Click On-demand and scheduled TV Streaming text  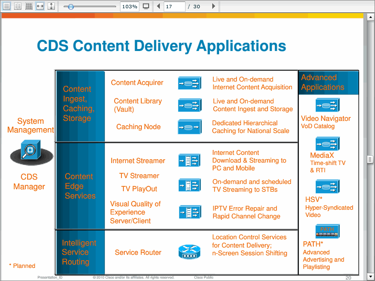pos(252,185)
